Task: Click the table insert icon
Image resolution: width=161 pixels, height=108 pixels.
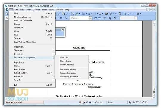Action: coord(100,14)
